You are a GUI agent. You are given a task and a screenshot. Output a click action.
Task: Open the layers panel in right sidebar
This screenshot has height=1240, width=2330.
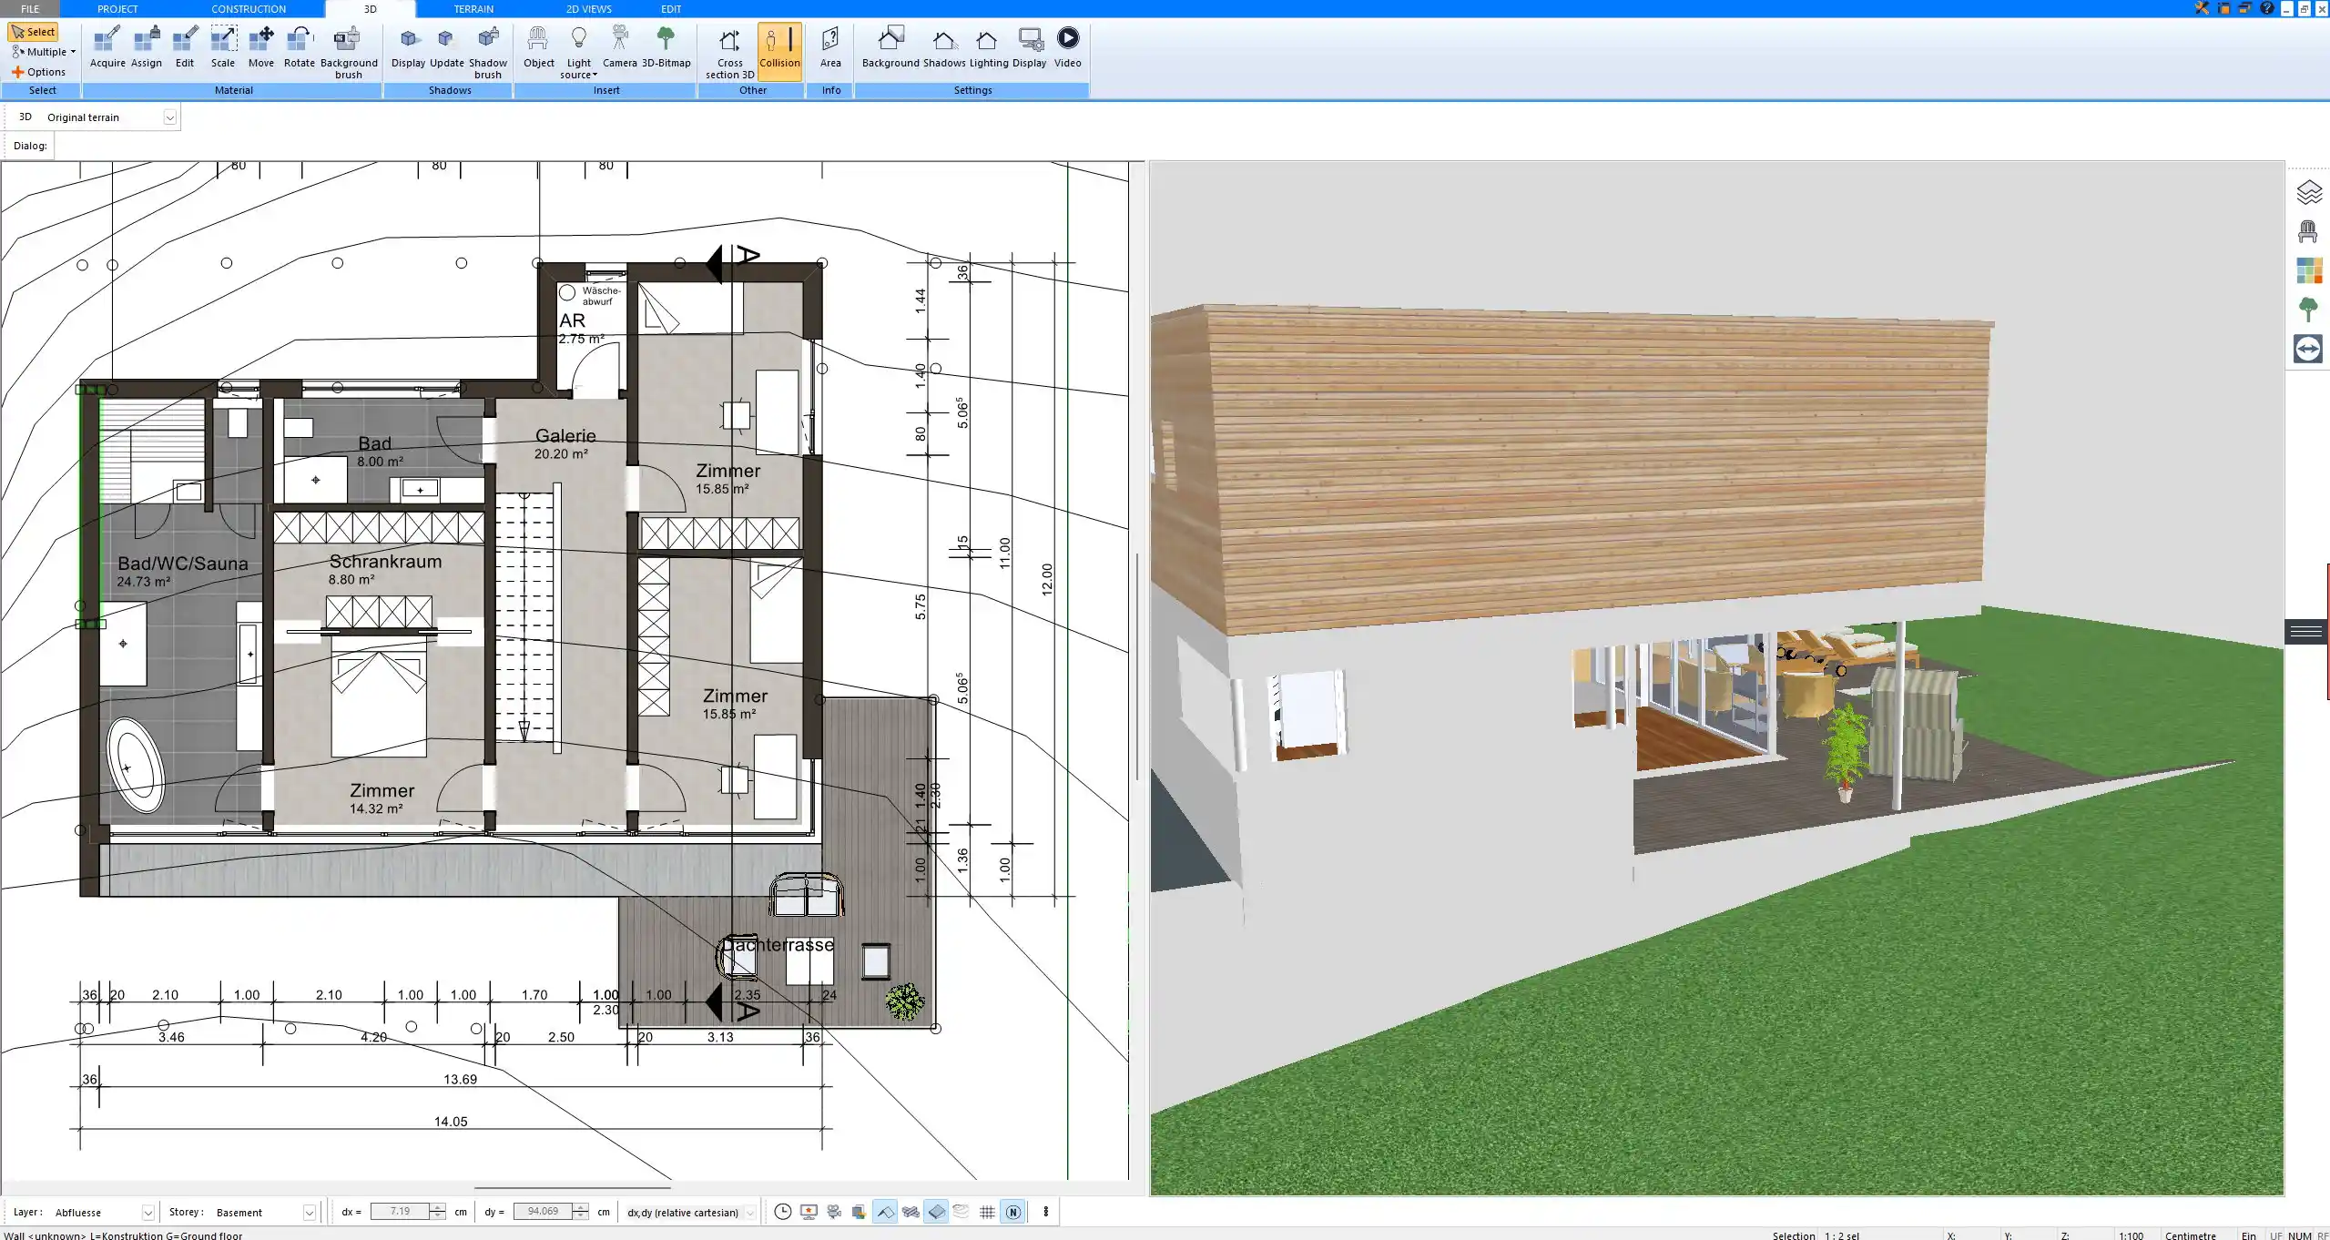coord(2308,192)
